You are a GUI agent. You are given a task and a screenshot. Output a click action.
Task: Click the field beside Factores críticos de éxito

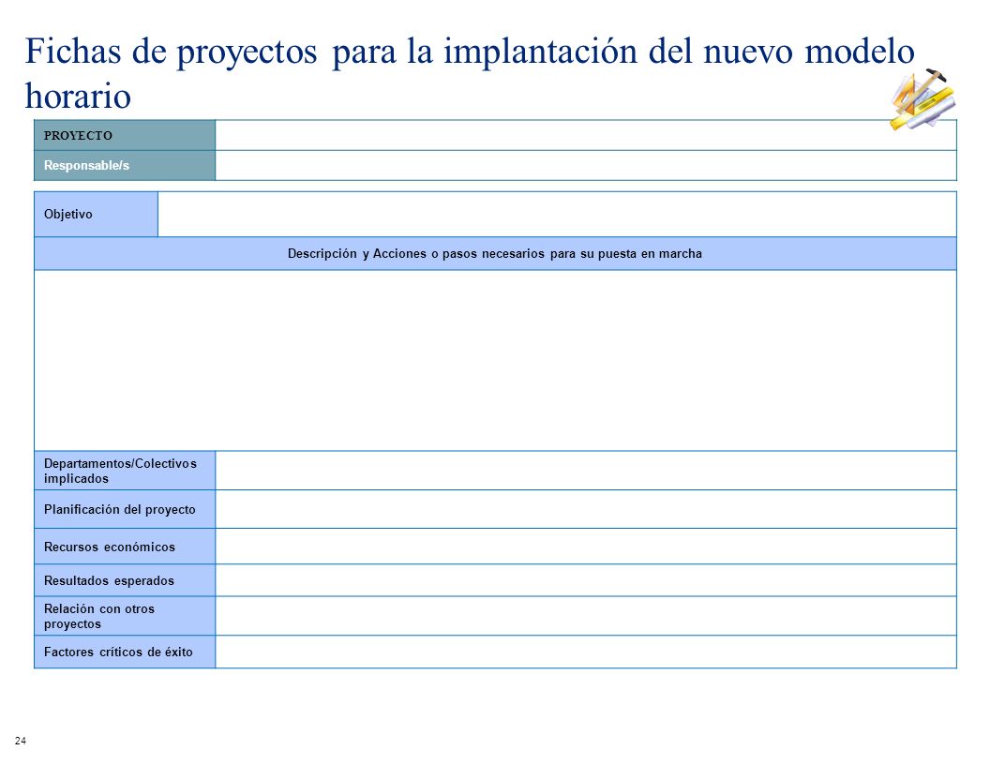[586, 652]
